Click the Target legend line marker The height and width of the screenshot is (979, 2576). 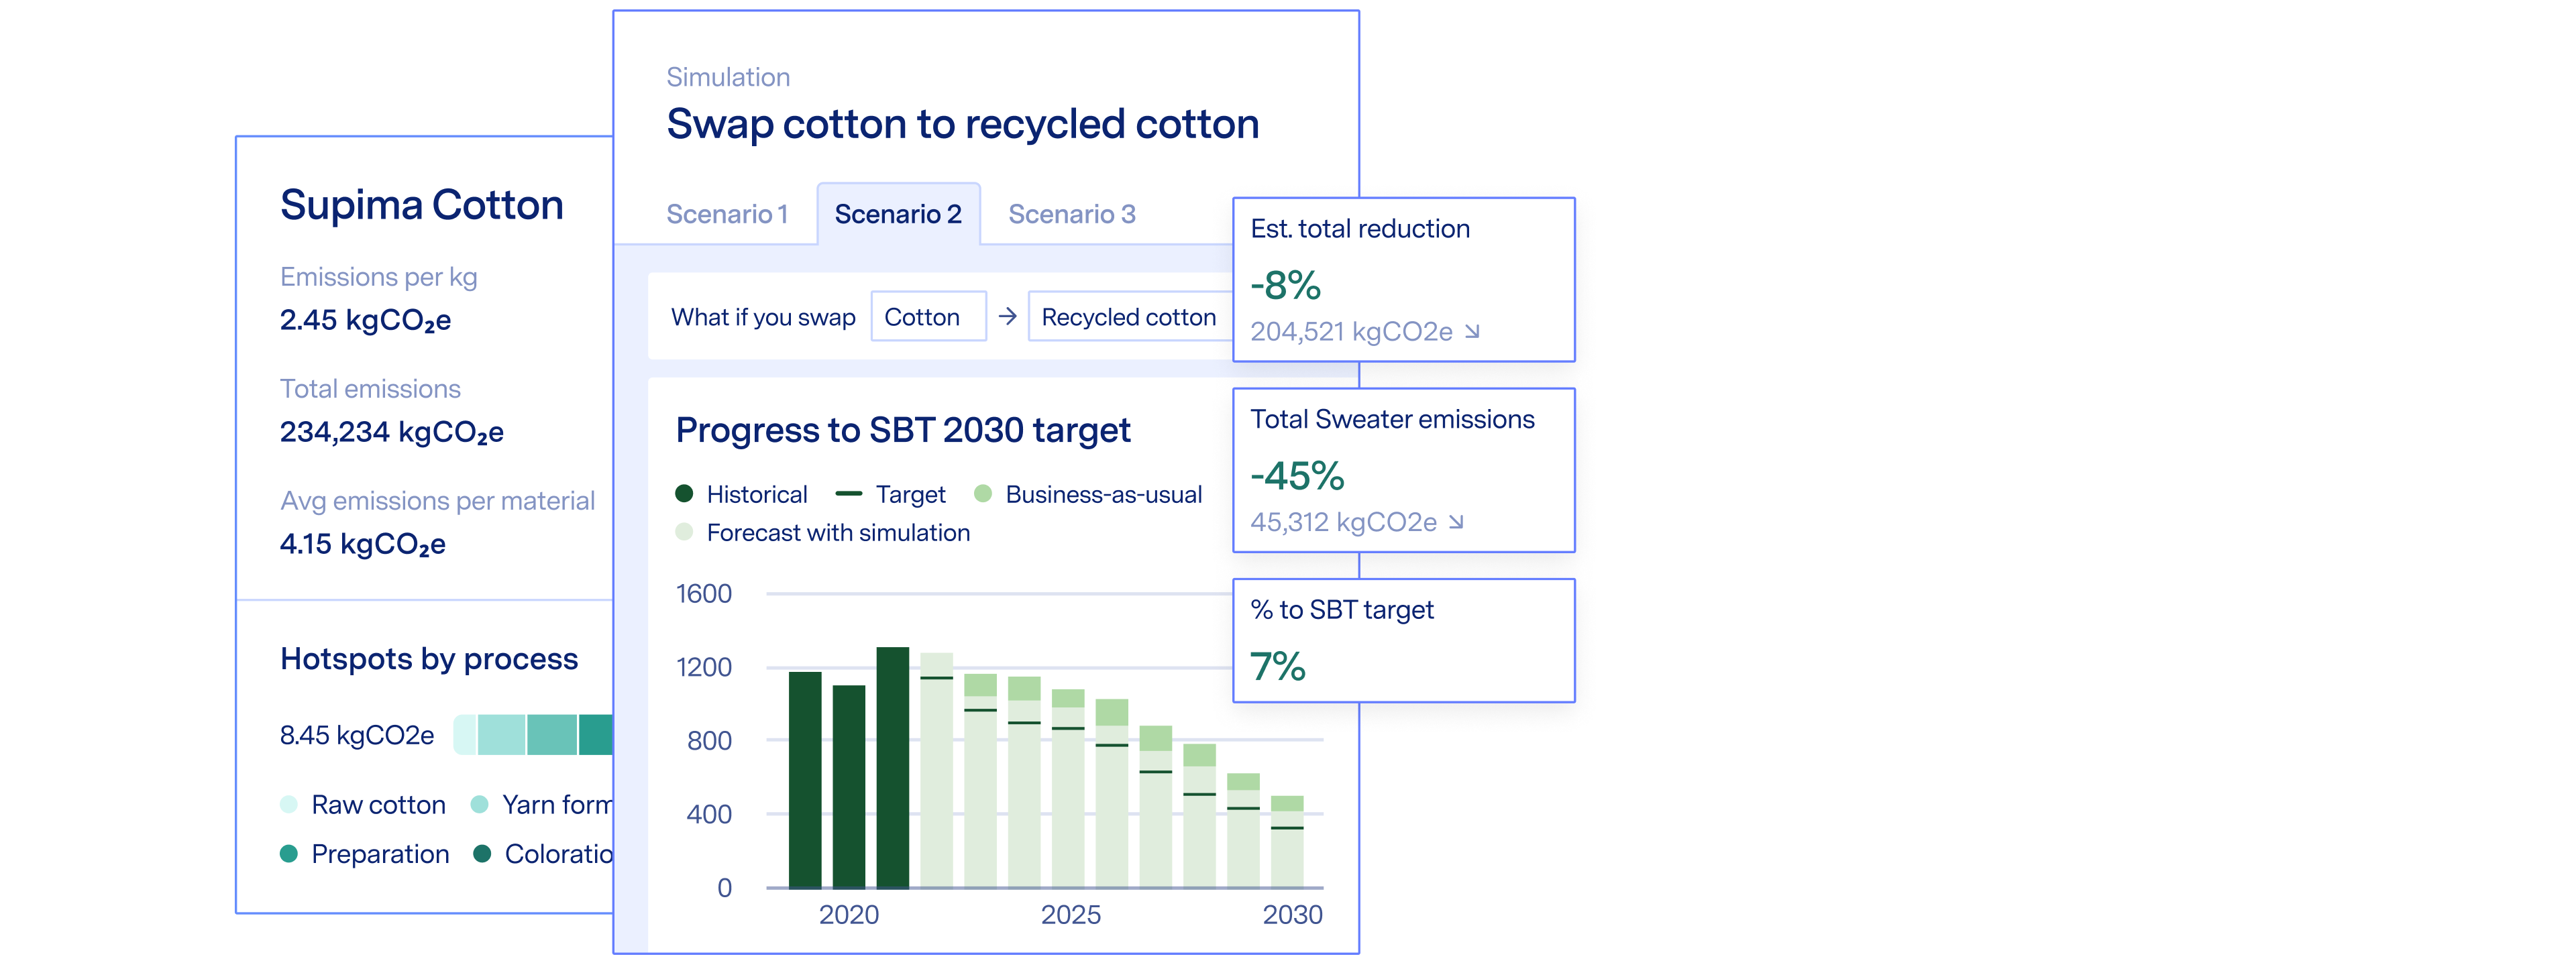point(848,494)
